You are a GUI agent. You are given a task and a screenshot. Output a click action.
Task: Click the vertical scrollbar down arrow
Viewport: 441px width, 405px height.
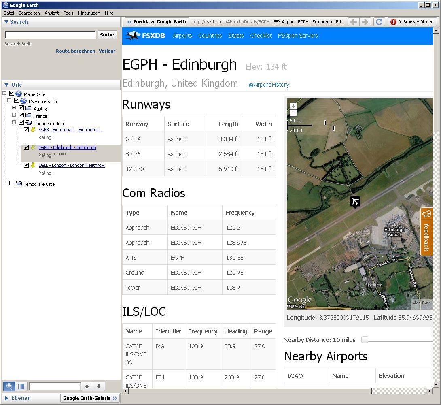[x=436, y=385]
